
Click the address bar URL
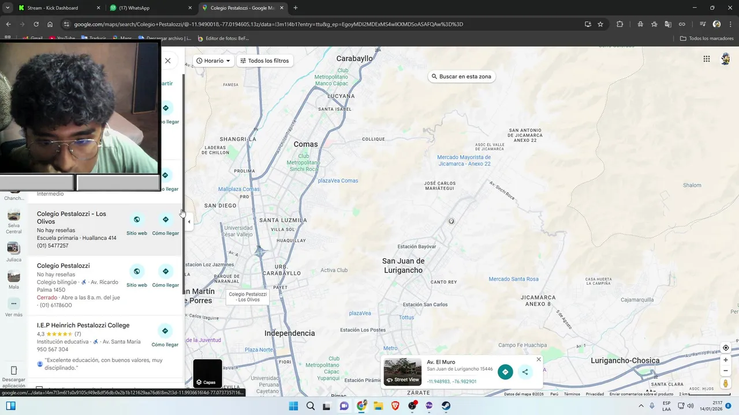268,24
